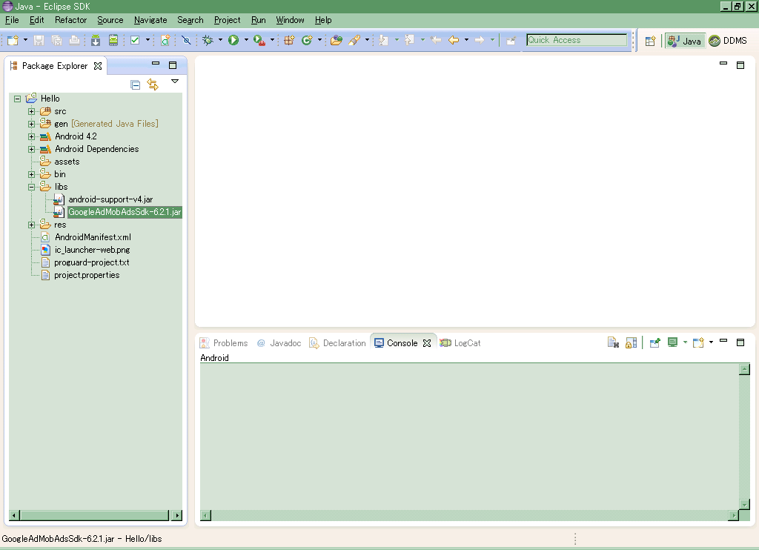Click the Open Type icon
Viewport: 759px width, 550px height.
pos(337,40)
